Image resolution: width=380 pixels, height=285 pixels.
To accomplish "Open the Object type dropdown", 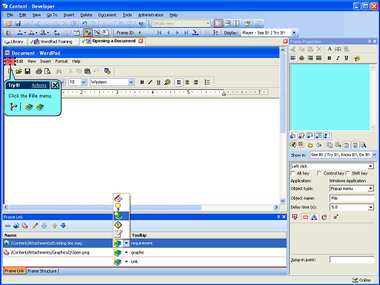I will click(x=370, y=189).
